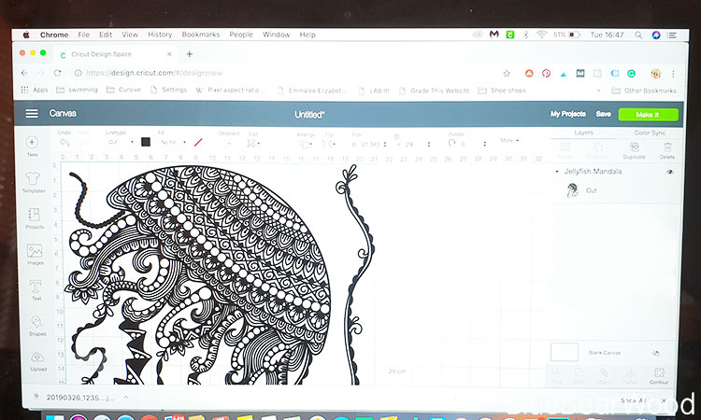701x420 pixels.
Task: Open the File menu
Action: (x=83, y=35)
